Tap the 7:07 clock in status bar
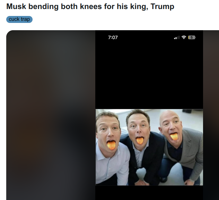 pyautogui.click(x=113, y=37)
